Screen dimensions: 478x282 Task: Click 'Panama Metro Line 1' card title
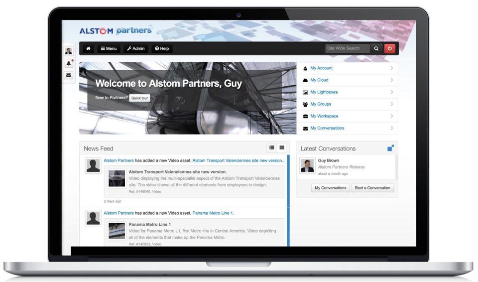(x=150, y=224)
